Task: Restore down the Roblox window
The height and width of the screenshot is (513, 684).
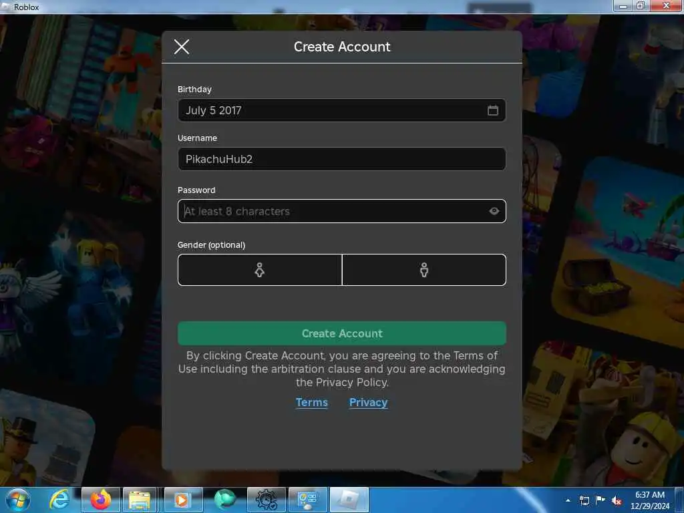Action: coord(641,5)
